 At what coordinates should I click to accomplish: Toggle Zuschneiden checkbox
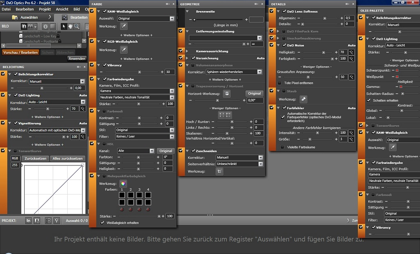pos(193,151)
